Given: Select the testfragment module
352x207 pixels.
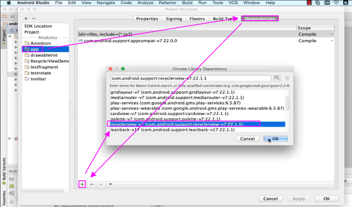Looking at the screenshot, I should pyautogui.click(x=45, y=67).
